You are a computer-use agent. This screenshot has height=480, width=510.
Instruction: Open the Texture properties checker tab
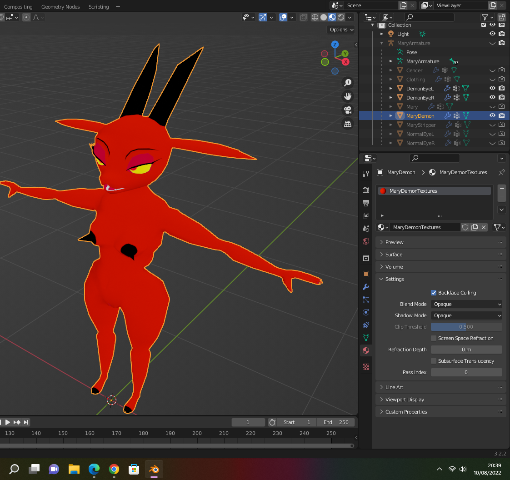point(366,366)
